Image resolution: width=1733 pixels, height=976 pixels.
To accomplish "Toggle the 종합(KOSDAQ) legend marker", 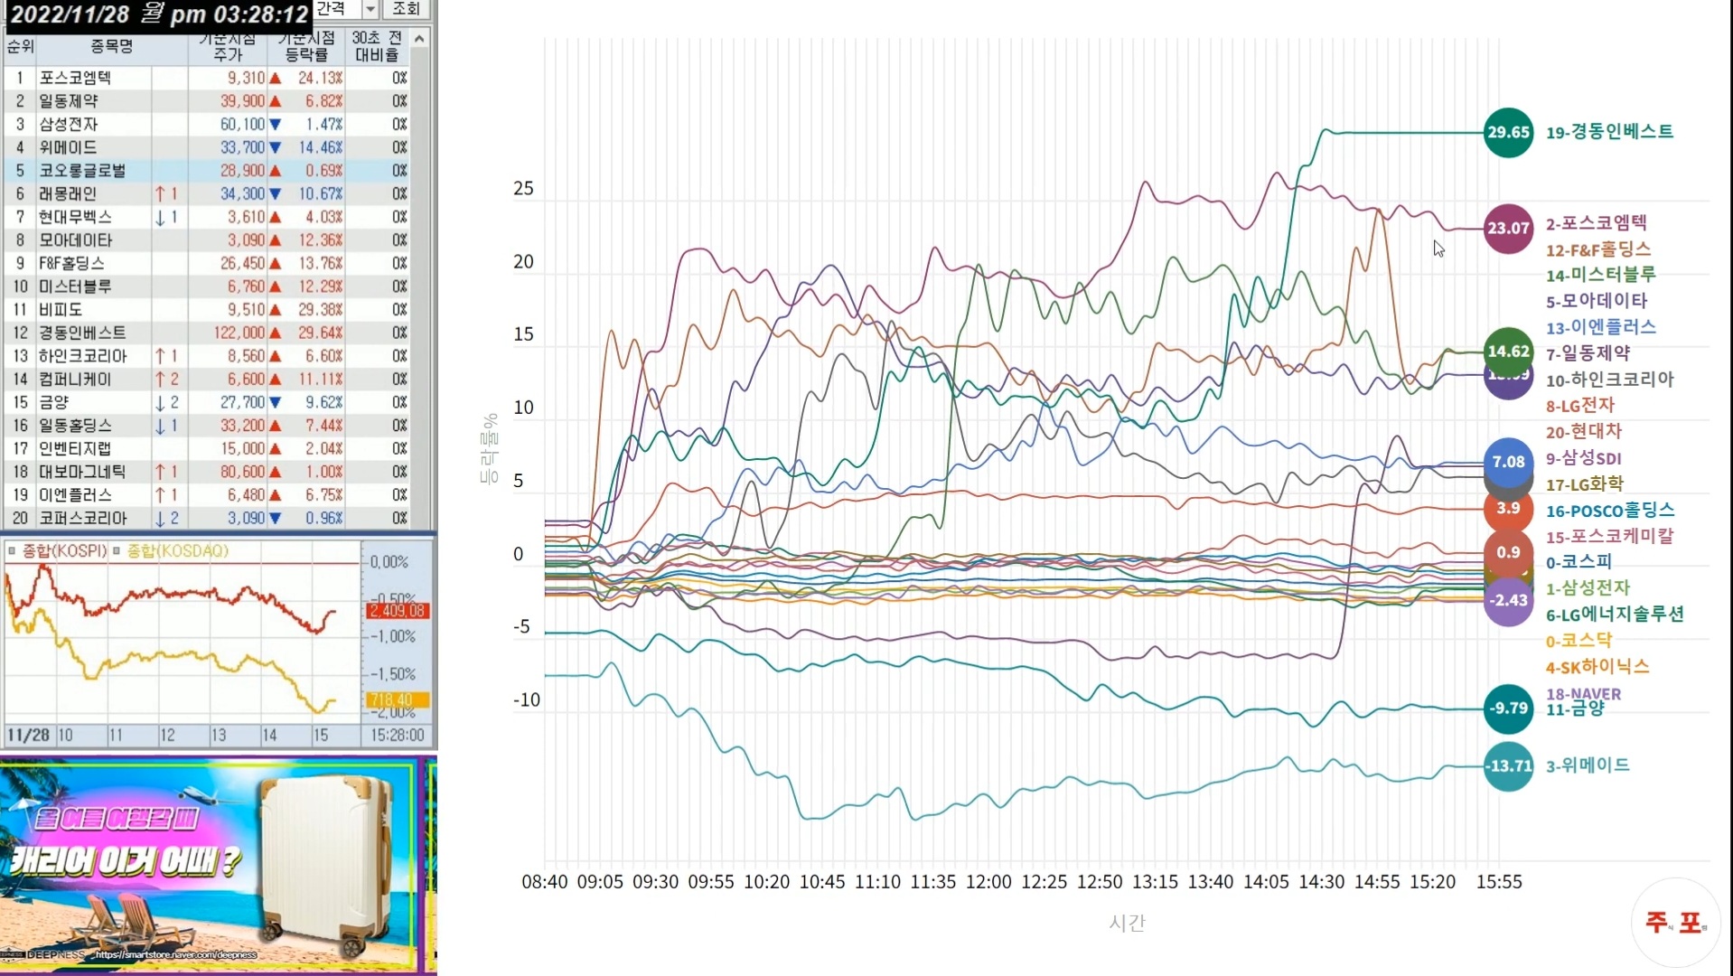I will 117,550.
